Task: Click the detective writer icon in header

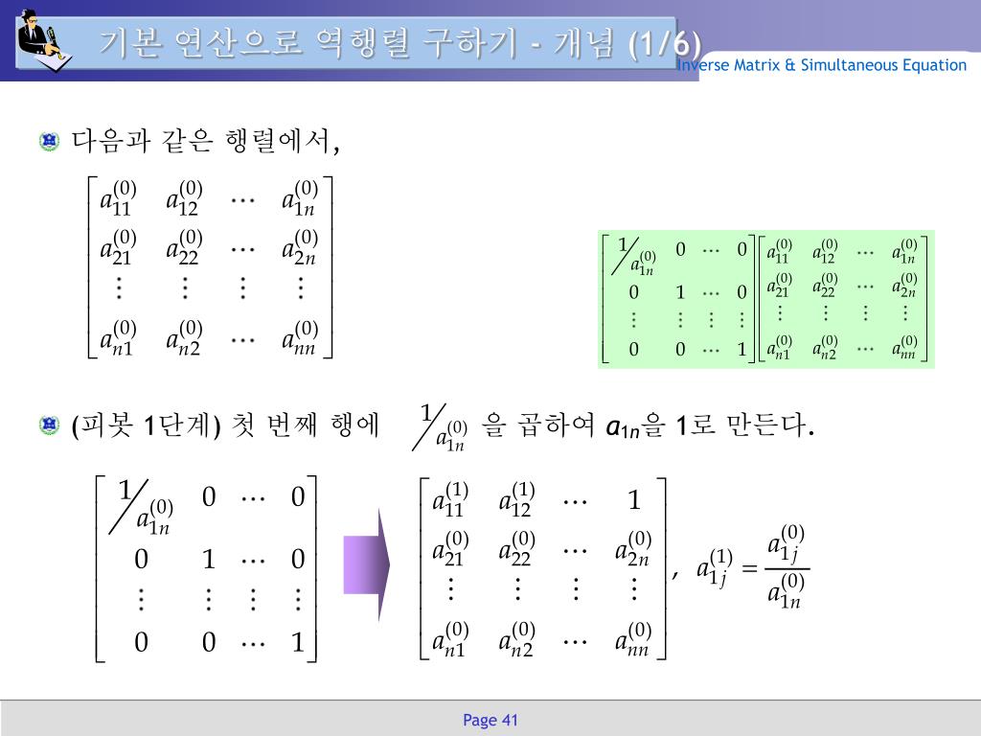Action: [43, 41]
